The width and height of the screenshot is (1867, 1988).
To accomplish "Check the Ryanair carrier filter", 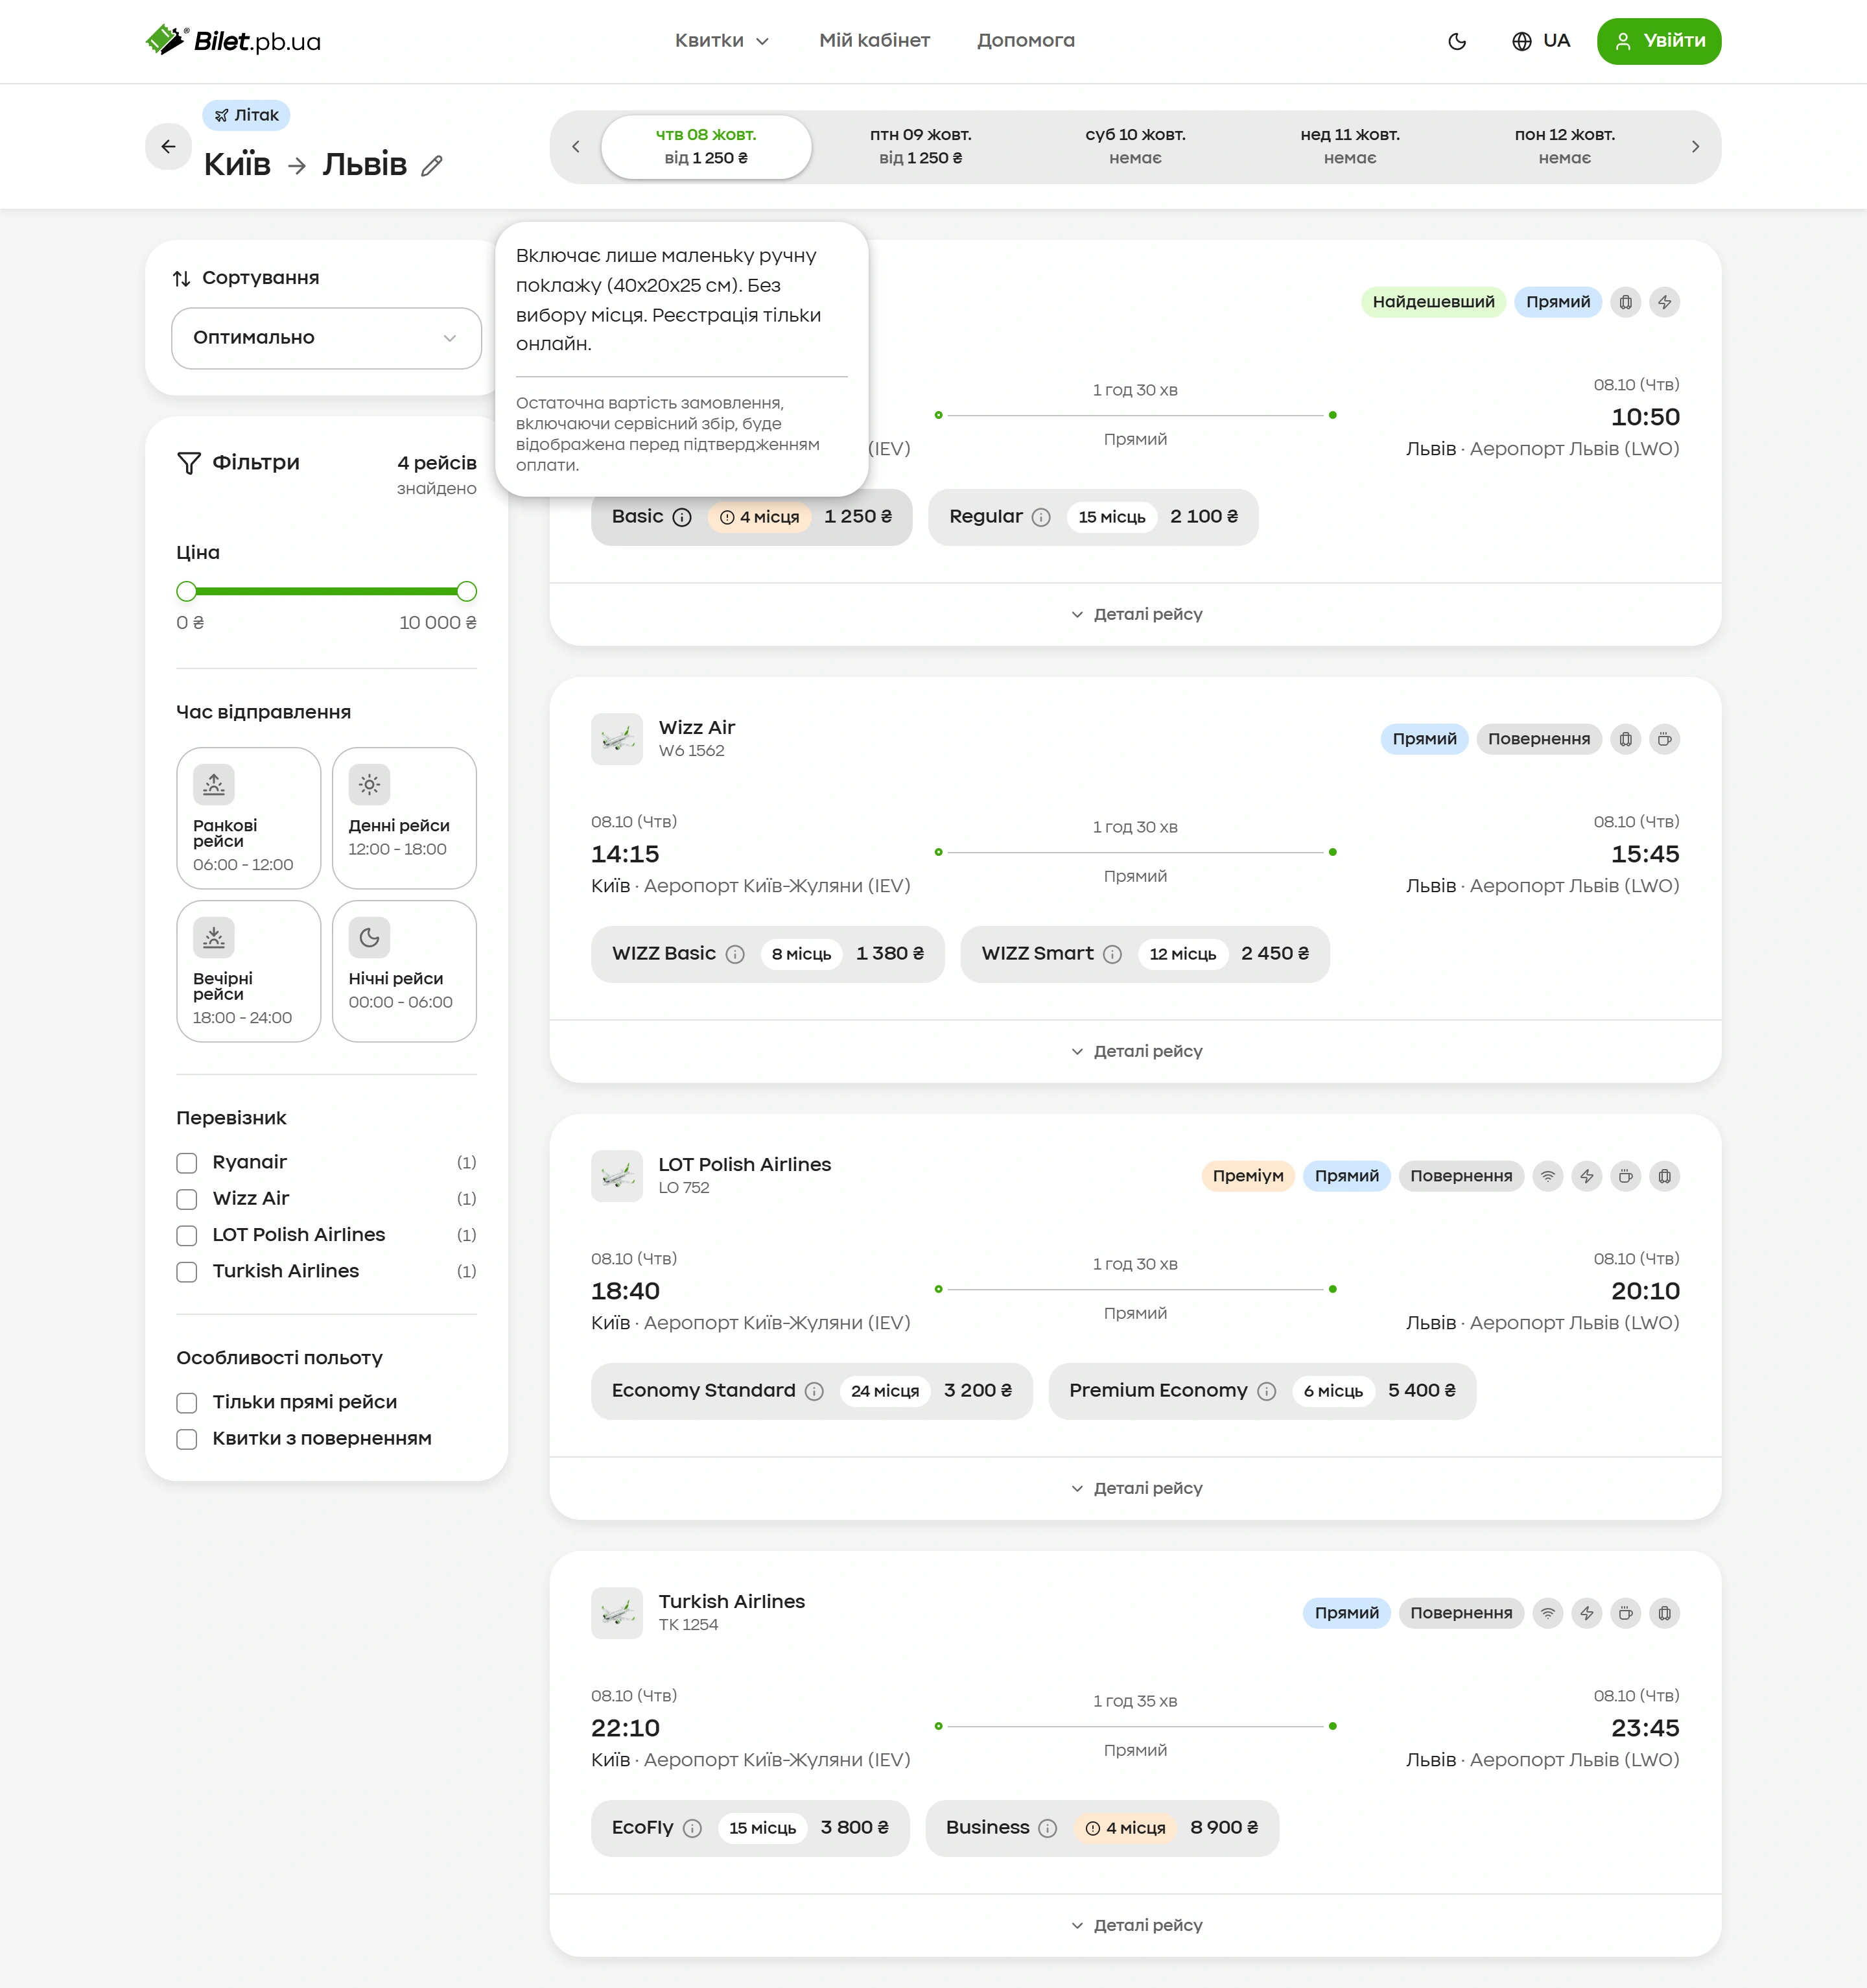I will (187, 1163).
